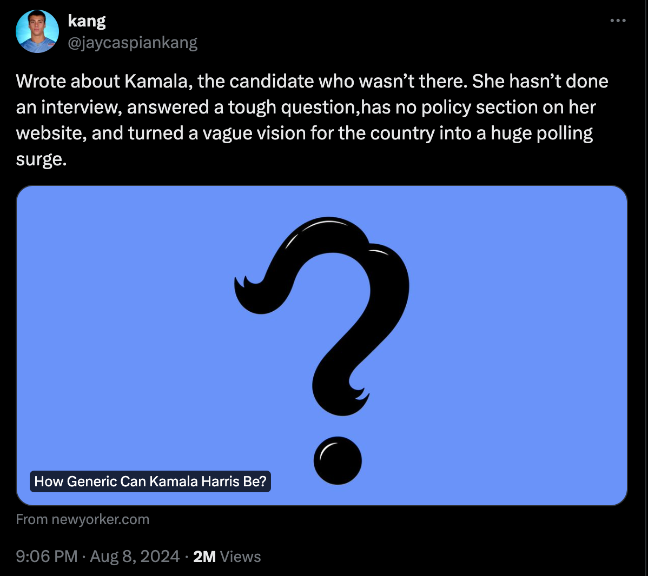Open the 9:06 PM timestamp link
The image size is (648, 576).
[47, 556]
